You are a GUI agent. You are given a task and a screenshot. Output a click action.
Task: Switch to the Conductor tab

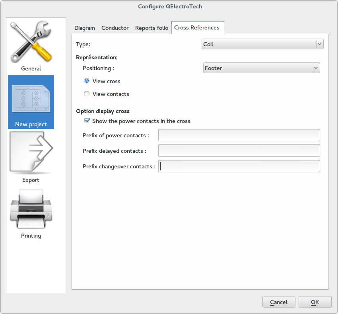tap(115, 28)
